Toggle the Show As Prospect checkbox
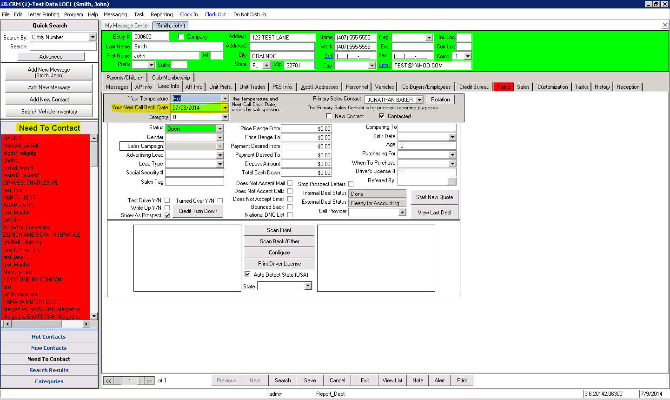670x400 pixels. tap(167, 214)
